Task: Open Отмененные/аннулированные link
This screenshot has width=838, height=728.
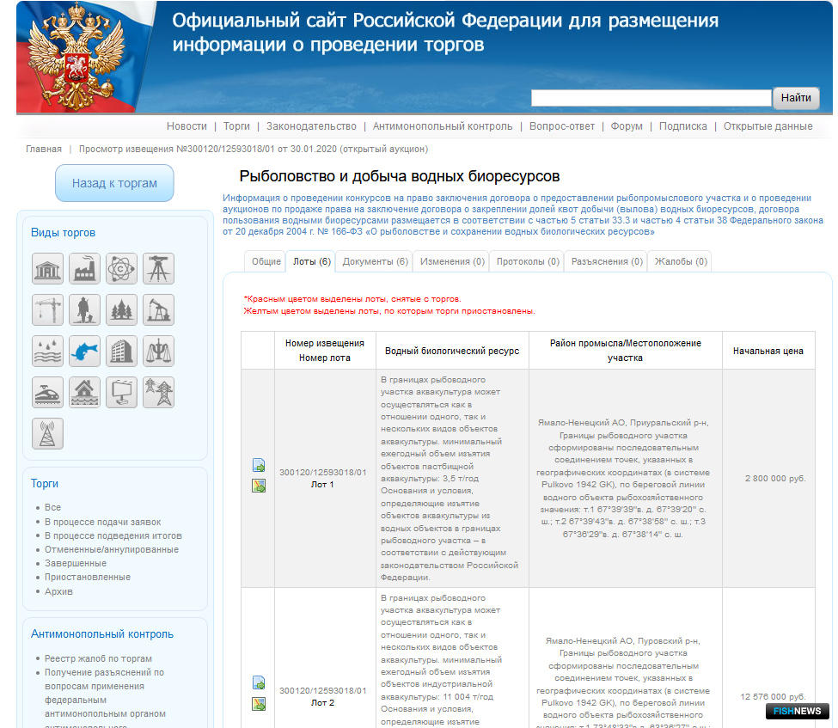Action: pyautogui.click(x=112, y=549)
